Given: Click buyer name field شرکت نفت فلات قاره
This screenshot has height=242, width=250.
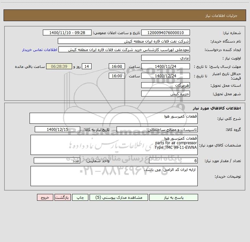Looking at the screenshot, I should 124,41.
